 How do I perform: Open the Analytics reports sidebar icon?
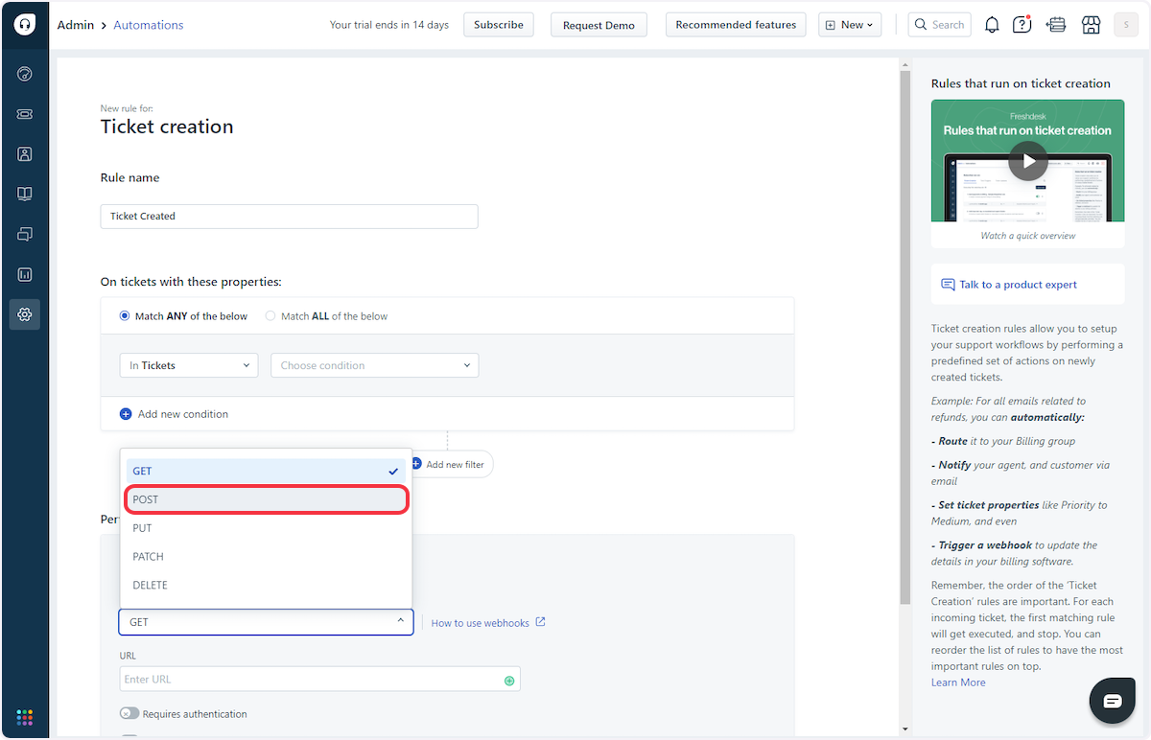pos(25,274)
